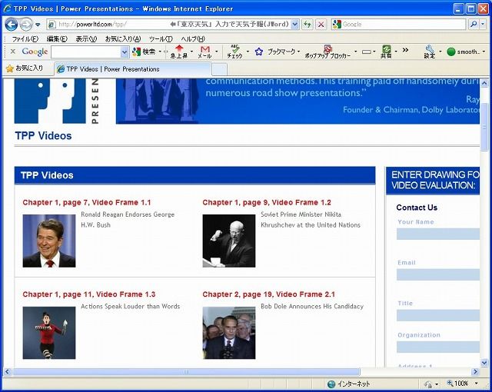
Task: Click the Actions Speak Louder dancer thumbnail
Action: click(49, 333)
